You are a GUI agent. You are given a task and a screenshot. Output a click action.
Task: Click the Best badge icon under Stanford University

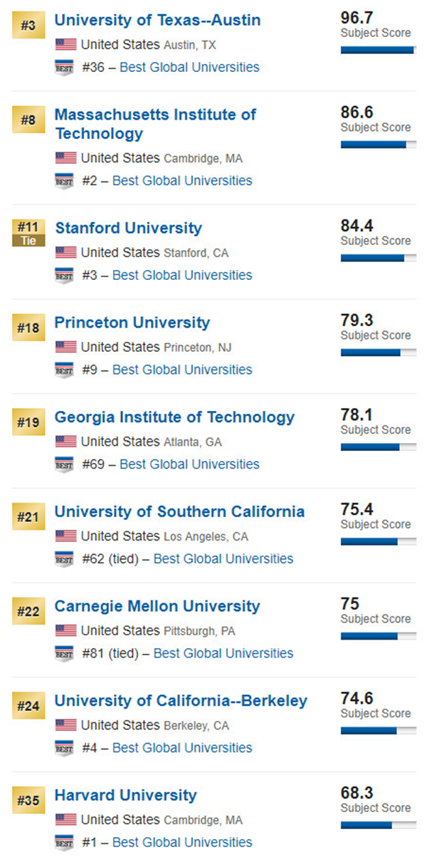coord(64,276)
